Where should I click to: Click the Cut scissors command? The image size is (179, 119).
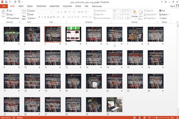9,11
